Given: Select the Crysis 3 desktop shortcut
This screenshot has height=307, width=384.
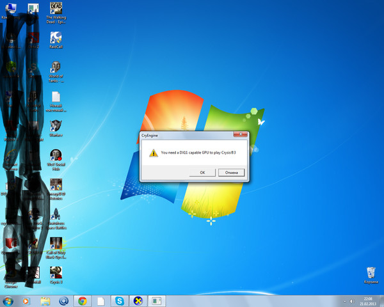Looking at the screenshot, I should click(56, 275).
